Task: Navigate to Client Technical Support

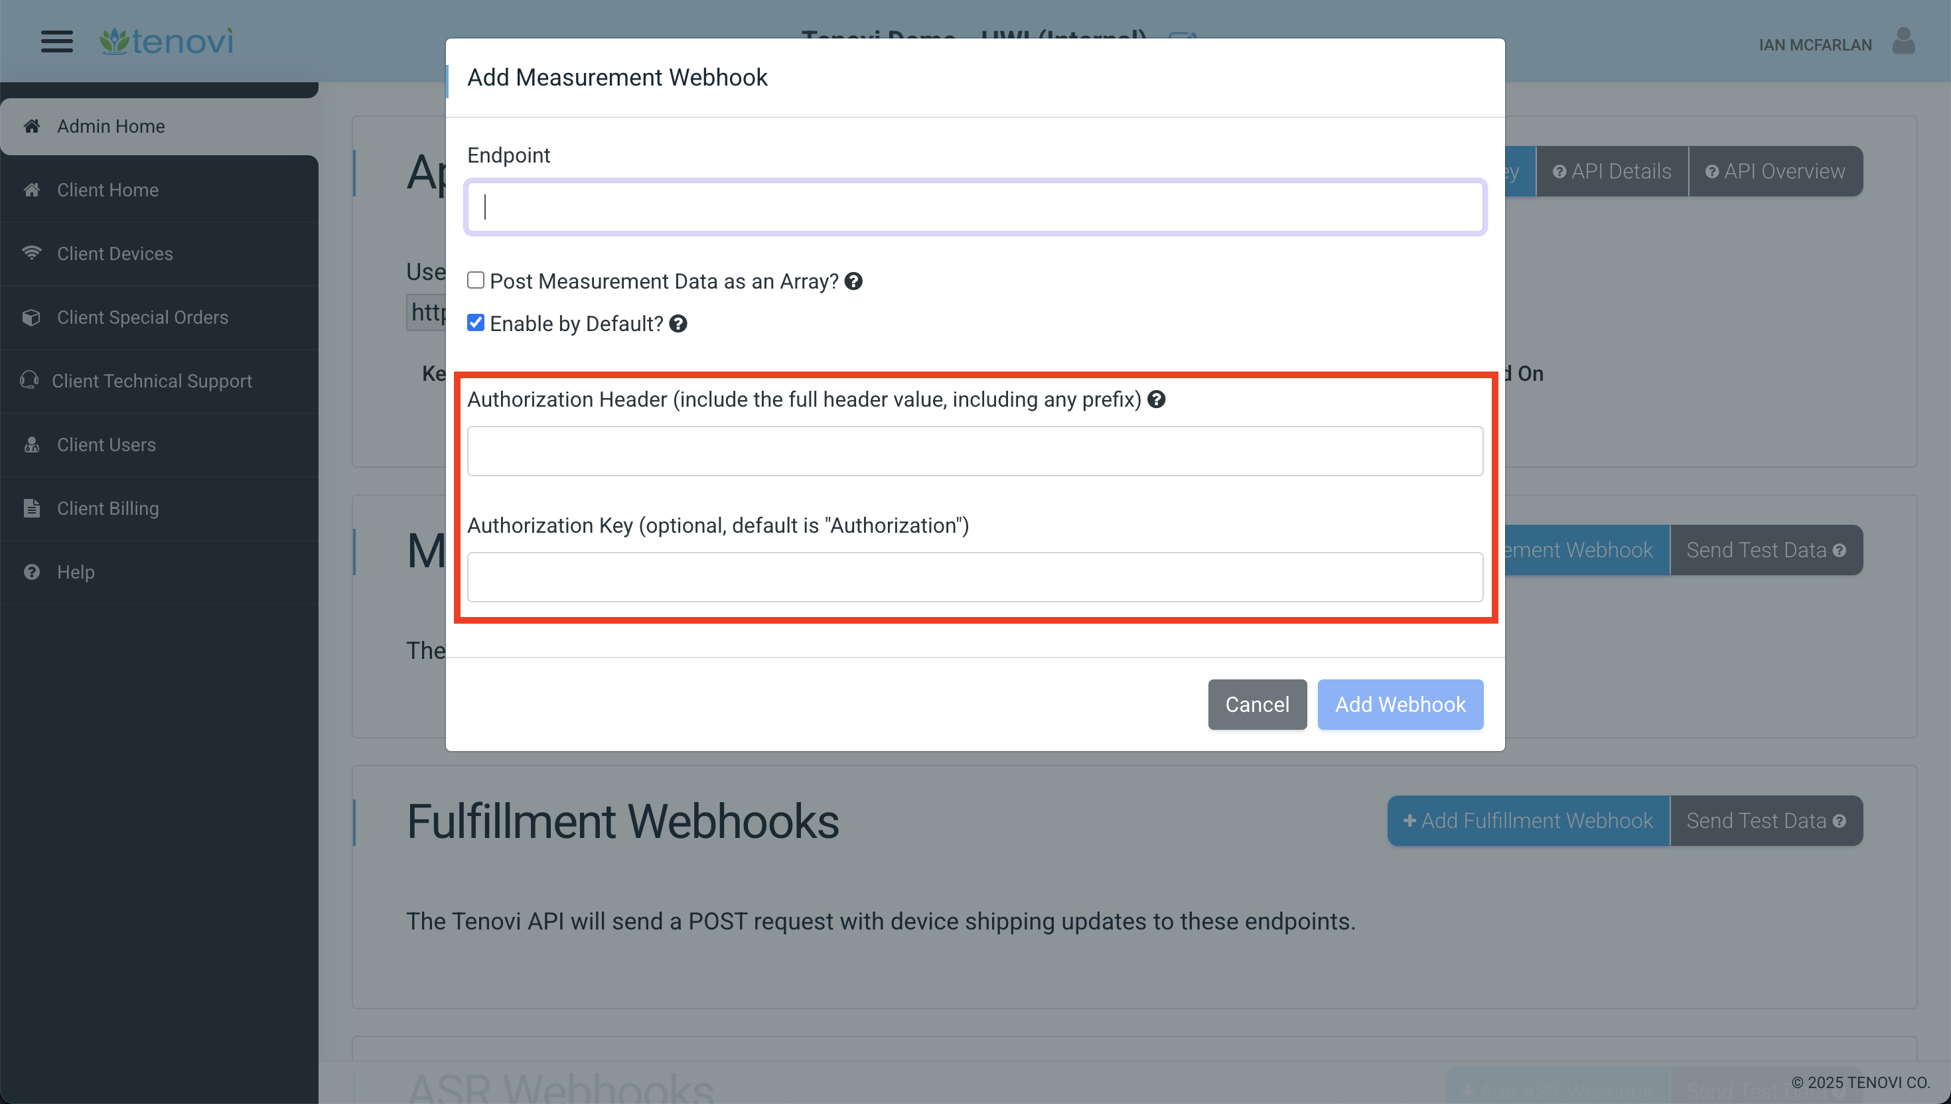Action: click(x=151, y=381)
